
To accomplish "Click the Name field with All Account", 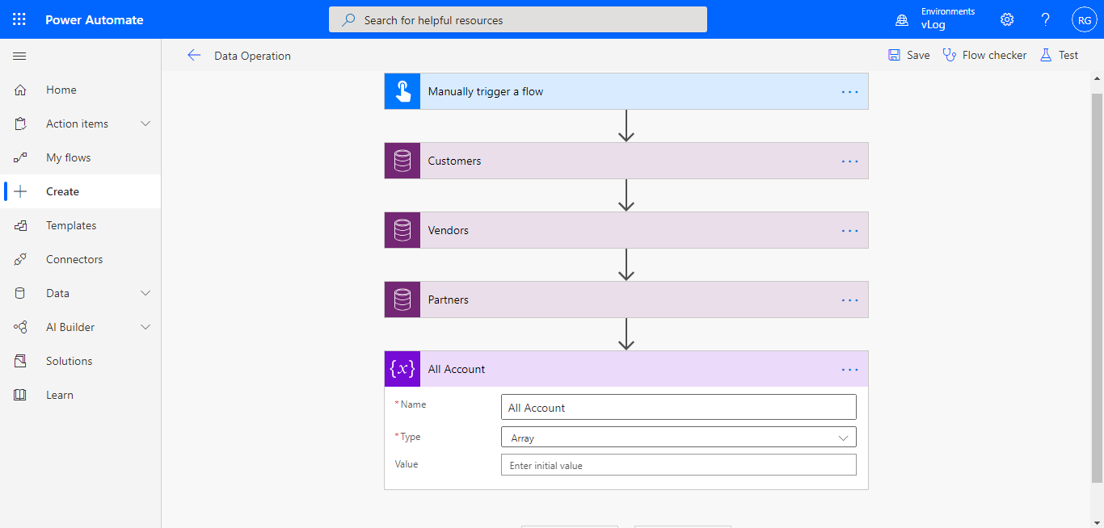I will (x=679, y=408).
